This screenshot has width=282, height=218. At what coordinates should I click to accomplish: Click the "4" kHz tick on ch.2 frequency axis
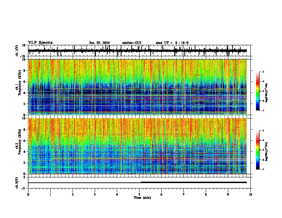(25, 152)
